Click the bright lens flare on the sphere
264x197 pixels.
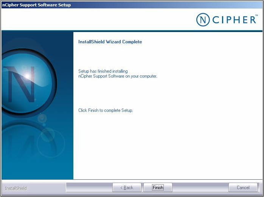pos(27,75)
